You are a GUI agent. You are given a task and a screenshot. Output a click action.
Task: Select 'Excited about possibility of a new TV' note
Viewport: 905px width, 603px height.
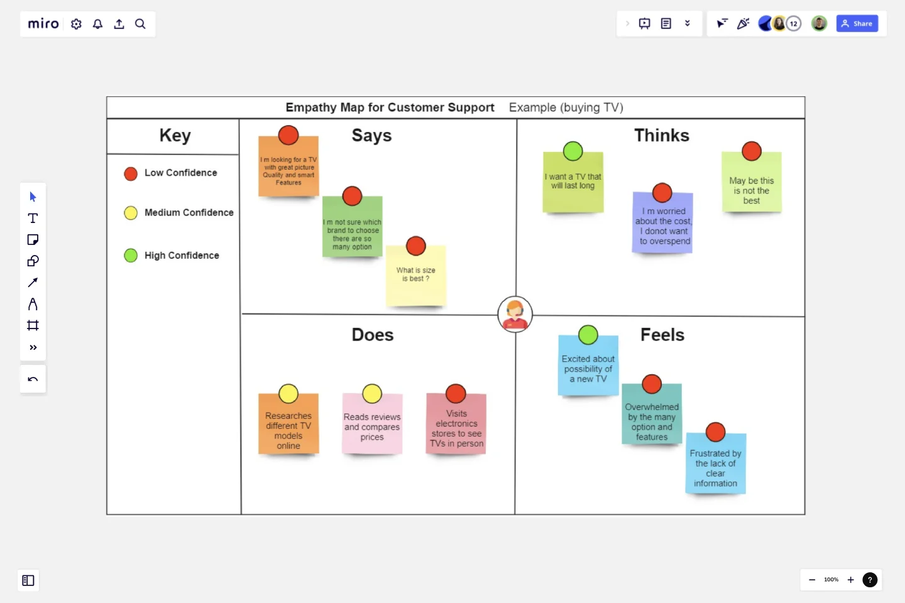[x=588, y=366]
